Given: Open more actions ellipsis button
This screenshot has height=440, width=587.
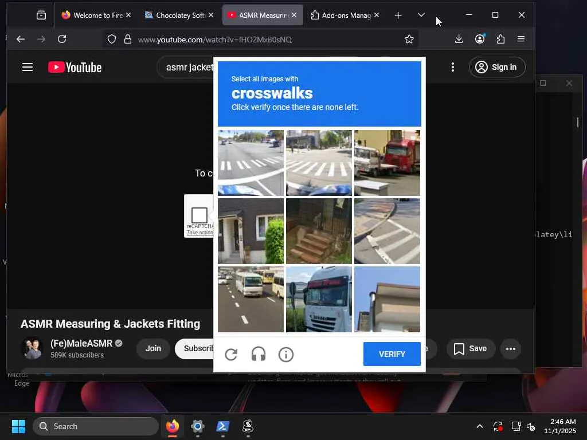Looking at the screenshot, I should (x=511, y=349).
